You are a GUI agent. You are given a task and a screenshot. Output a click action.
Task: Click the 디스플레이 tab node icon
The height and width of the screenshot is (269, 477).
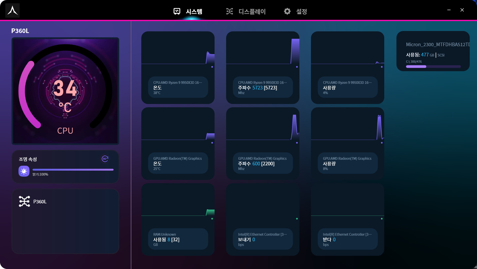[229, 12]
